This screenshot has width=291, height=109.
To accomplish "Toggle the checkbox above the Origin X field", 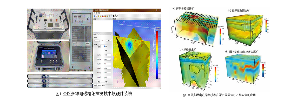I will tap(105, 50).
